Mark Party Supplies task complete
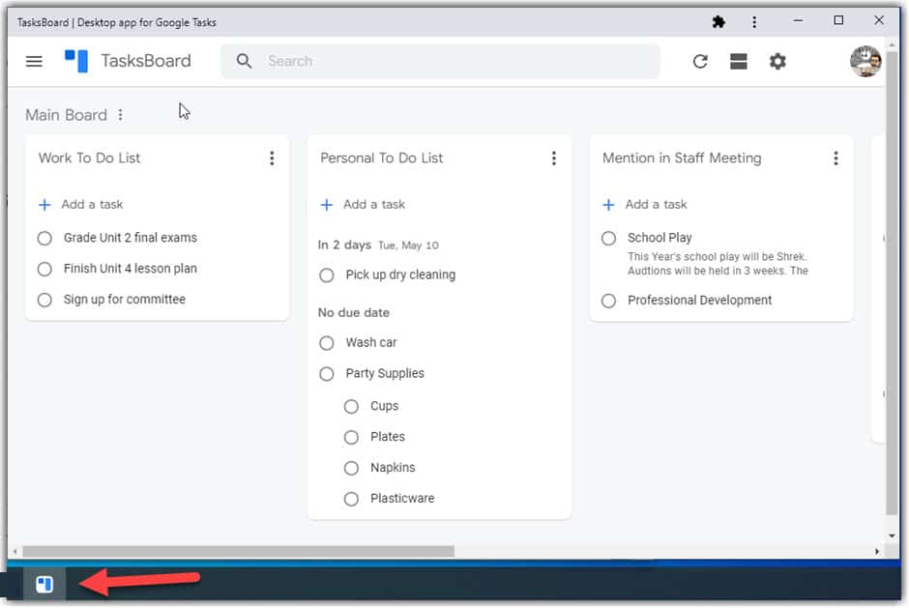Image resolution: width=909 pixels, height=608 pixels. click(327, 374)
